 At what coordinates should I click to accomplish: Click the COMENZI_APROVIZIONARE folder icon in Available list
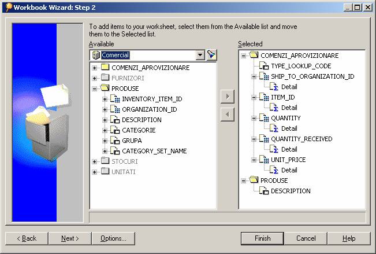pos(105,68)
